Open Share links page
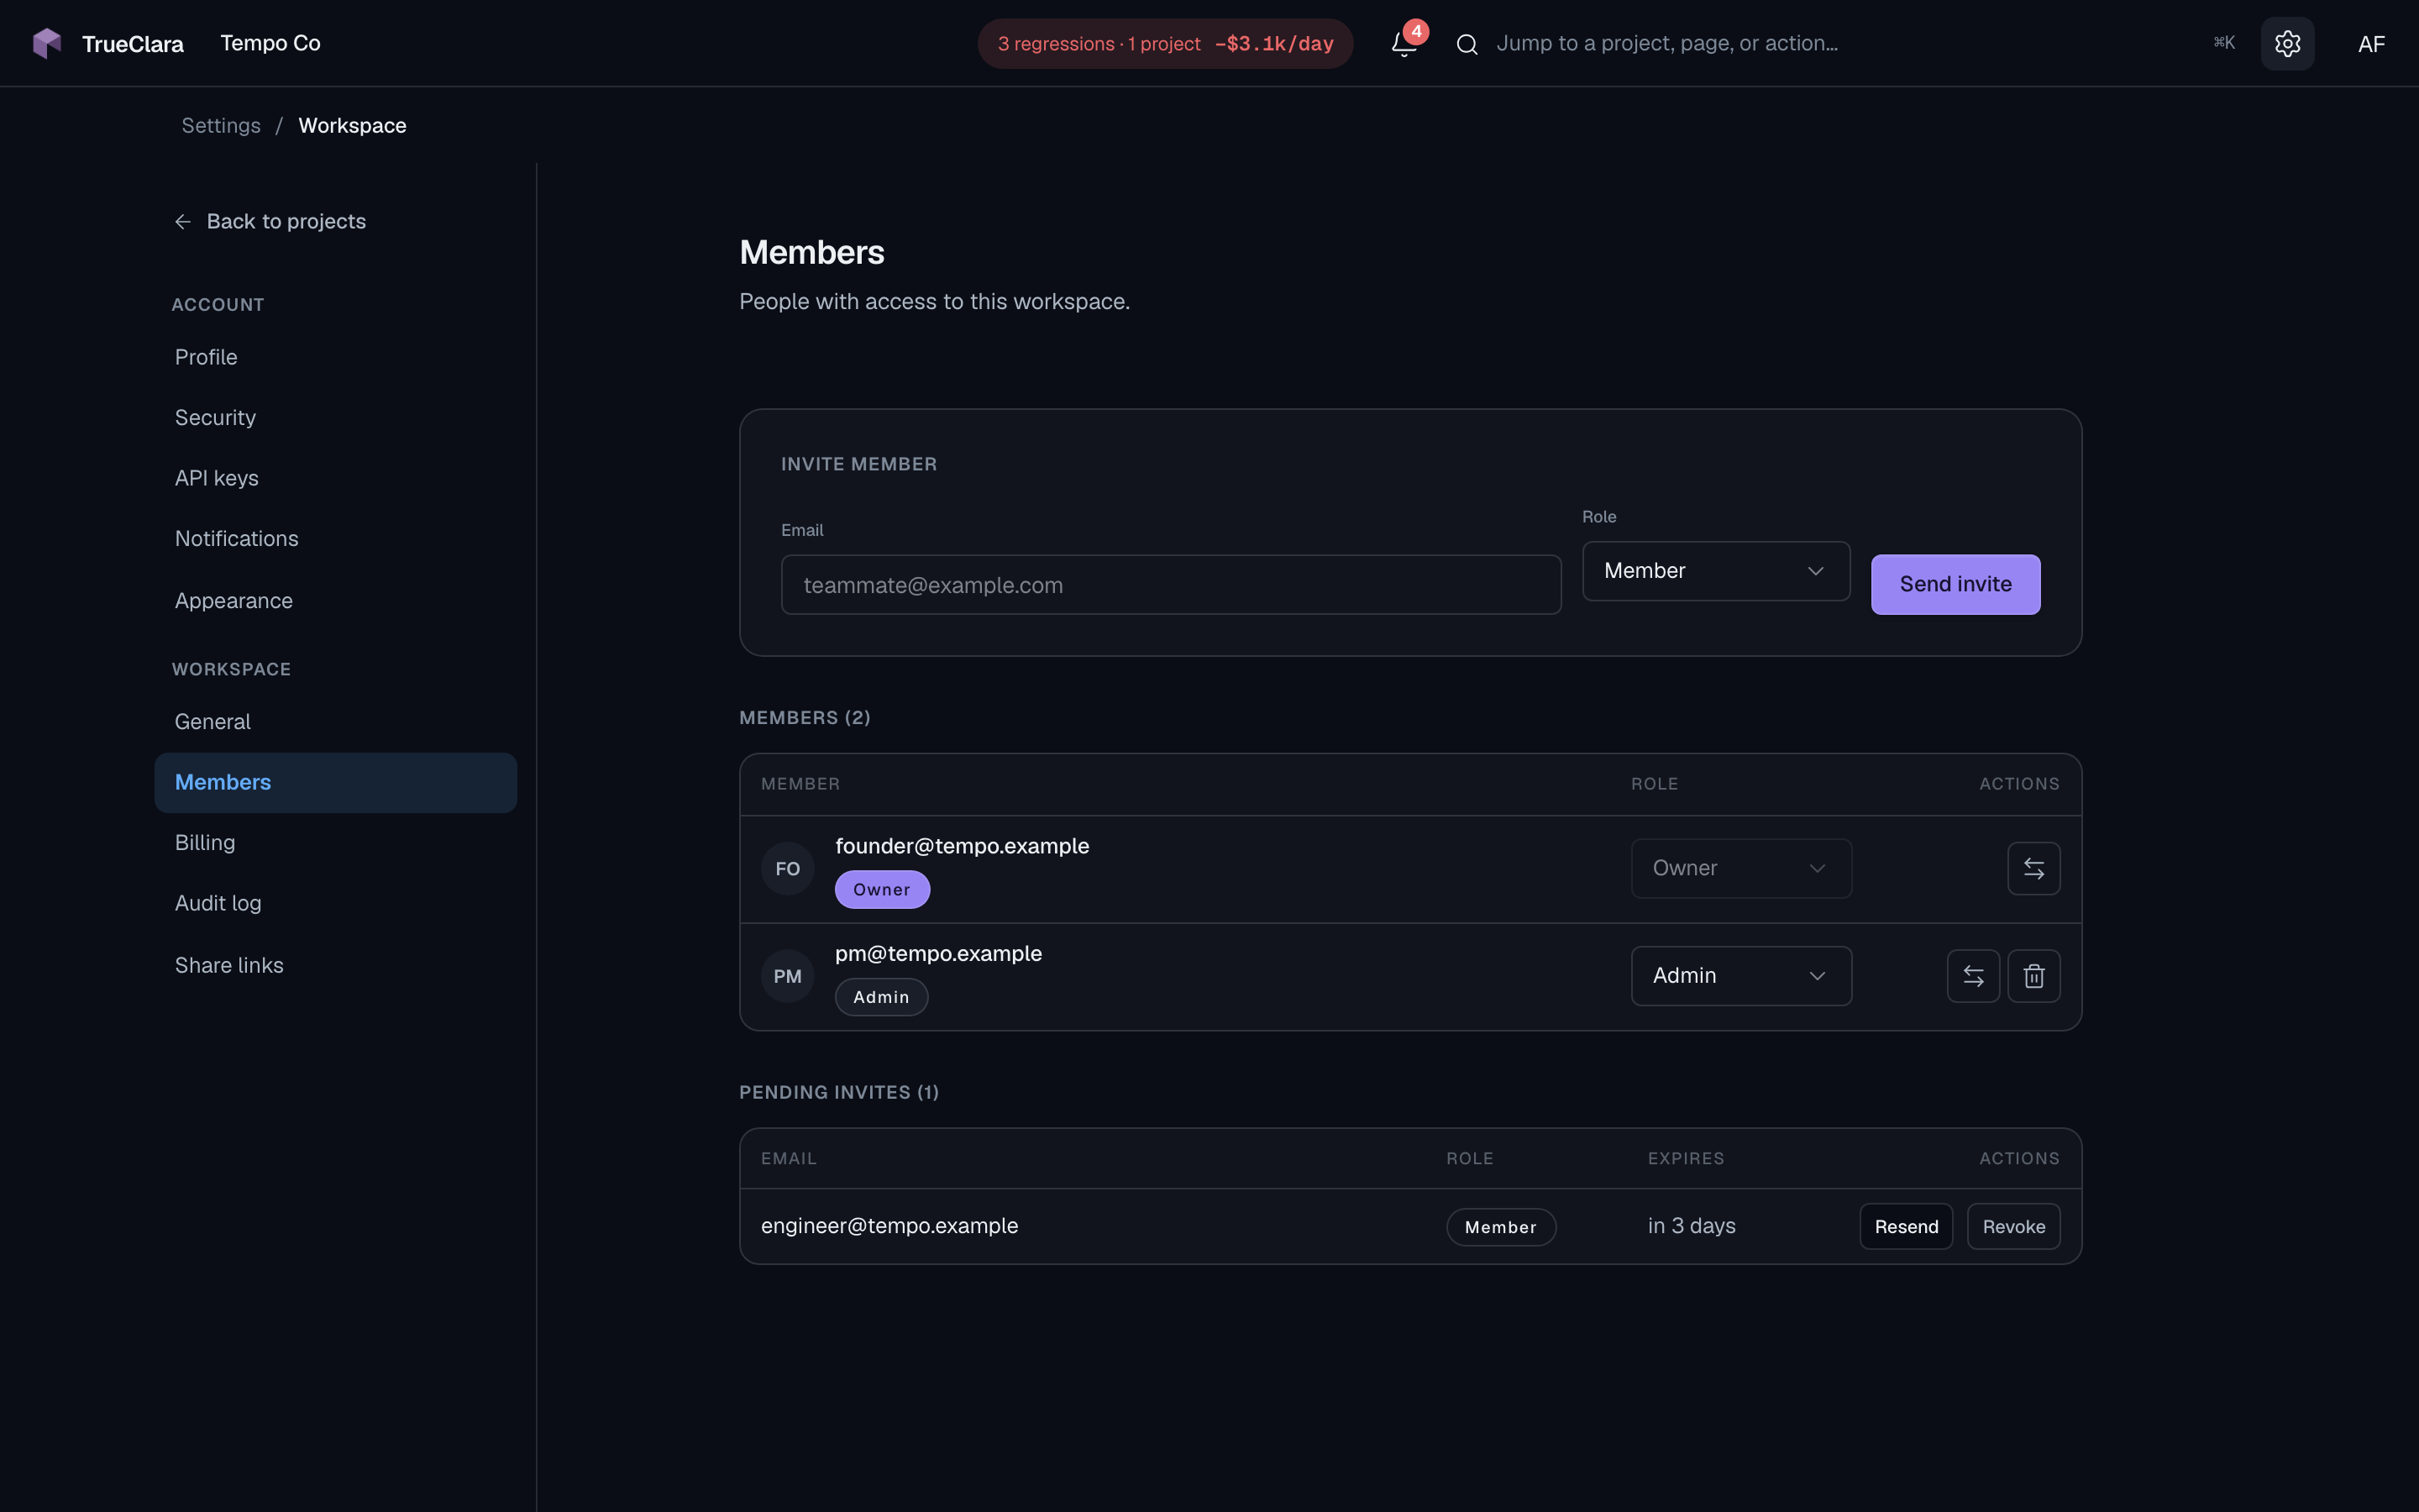The image size is (2419, 1512). click(336, 966)
